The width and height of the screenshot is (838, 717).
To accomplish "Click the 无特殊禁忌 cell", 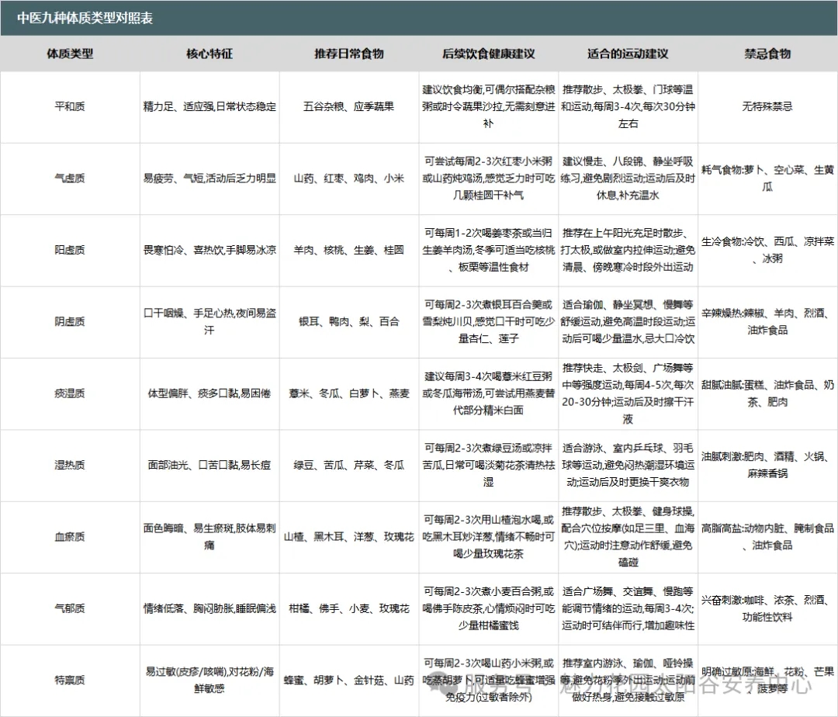I will [767, 106].
